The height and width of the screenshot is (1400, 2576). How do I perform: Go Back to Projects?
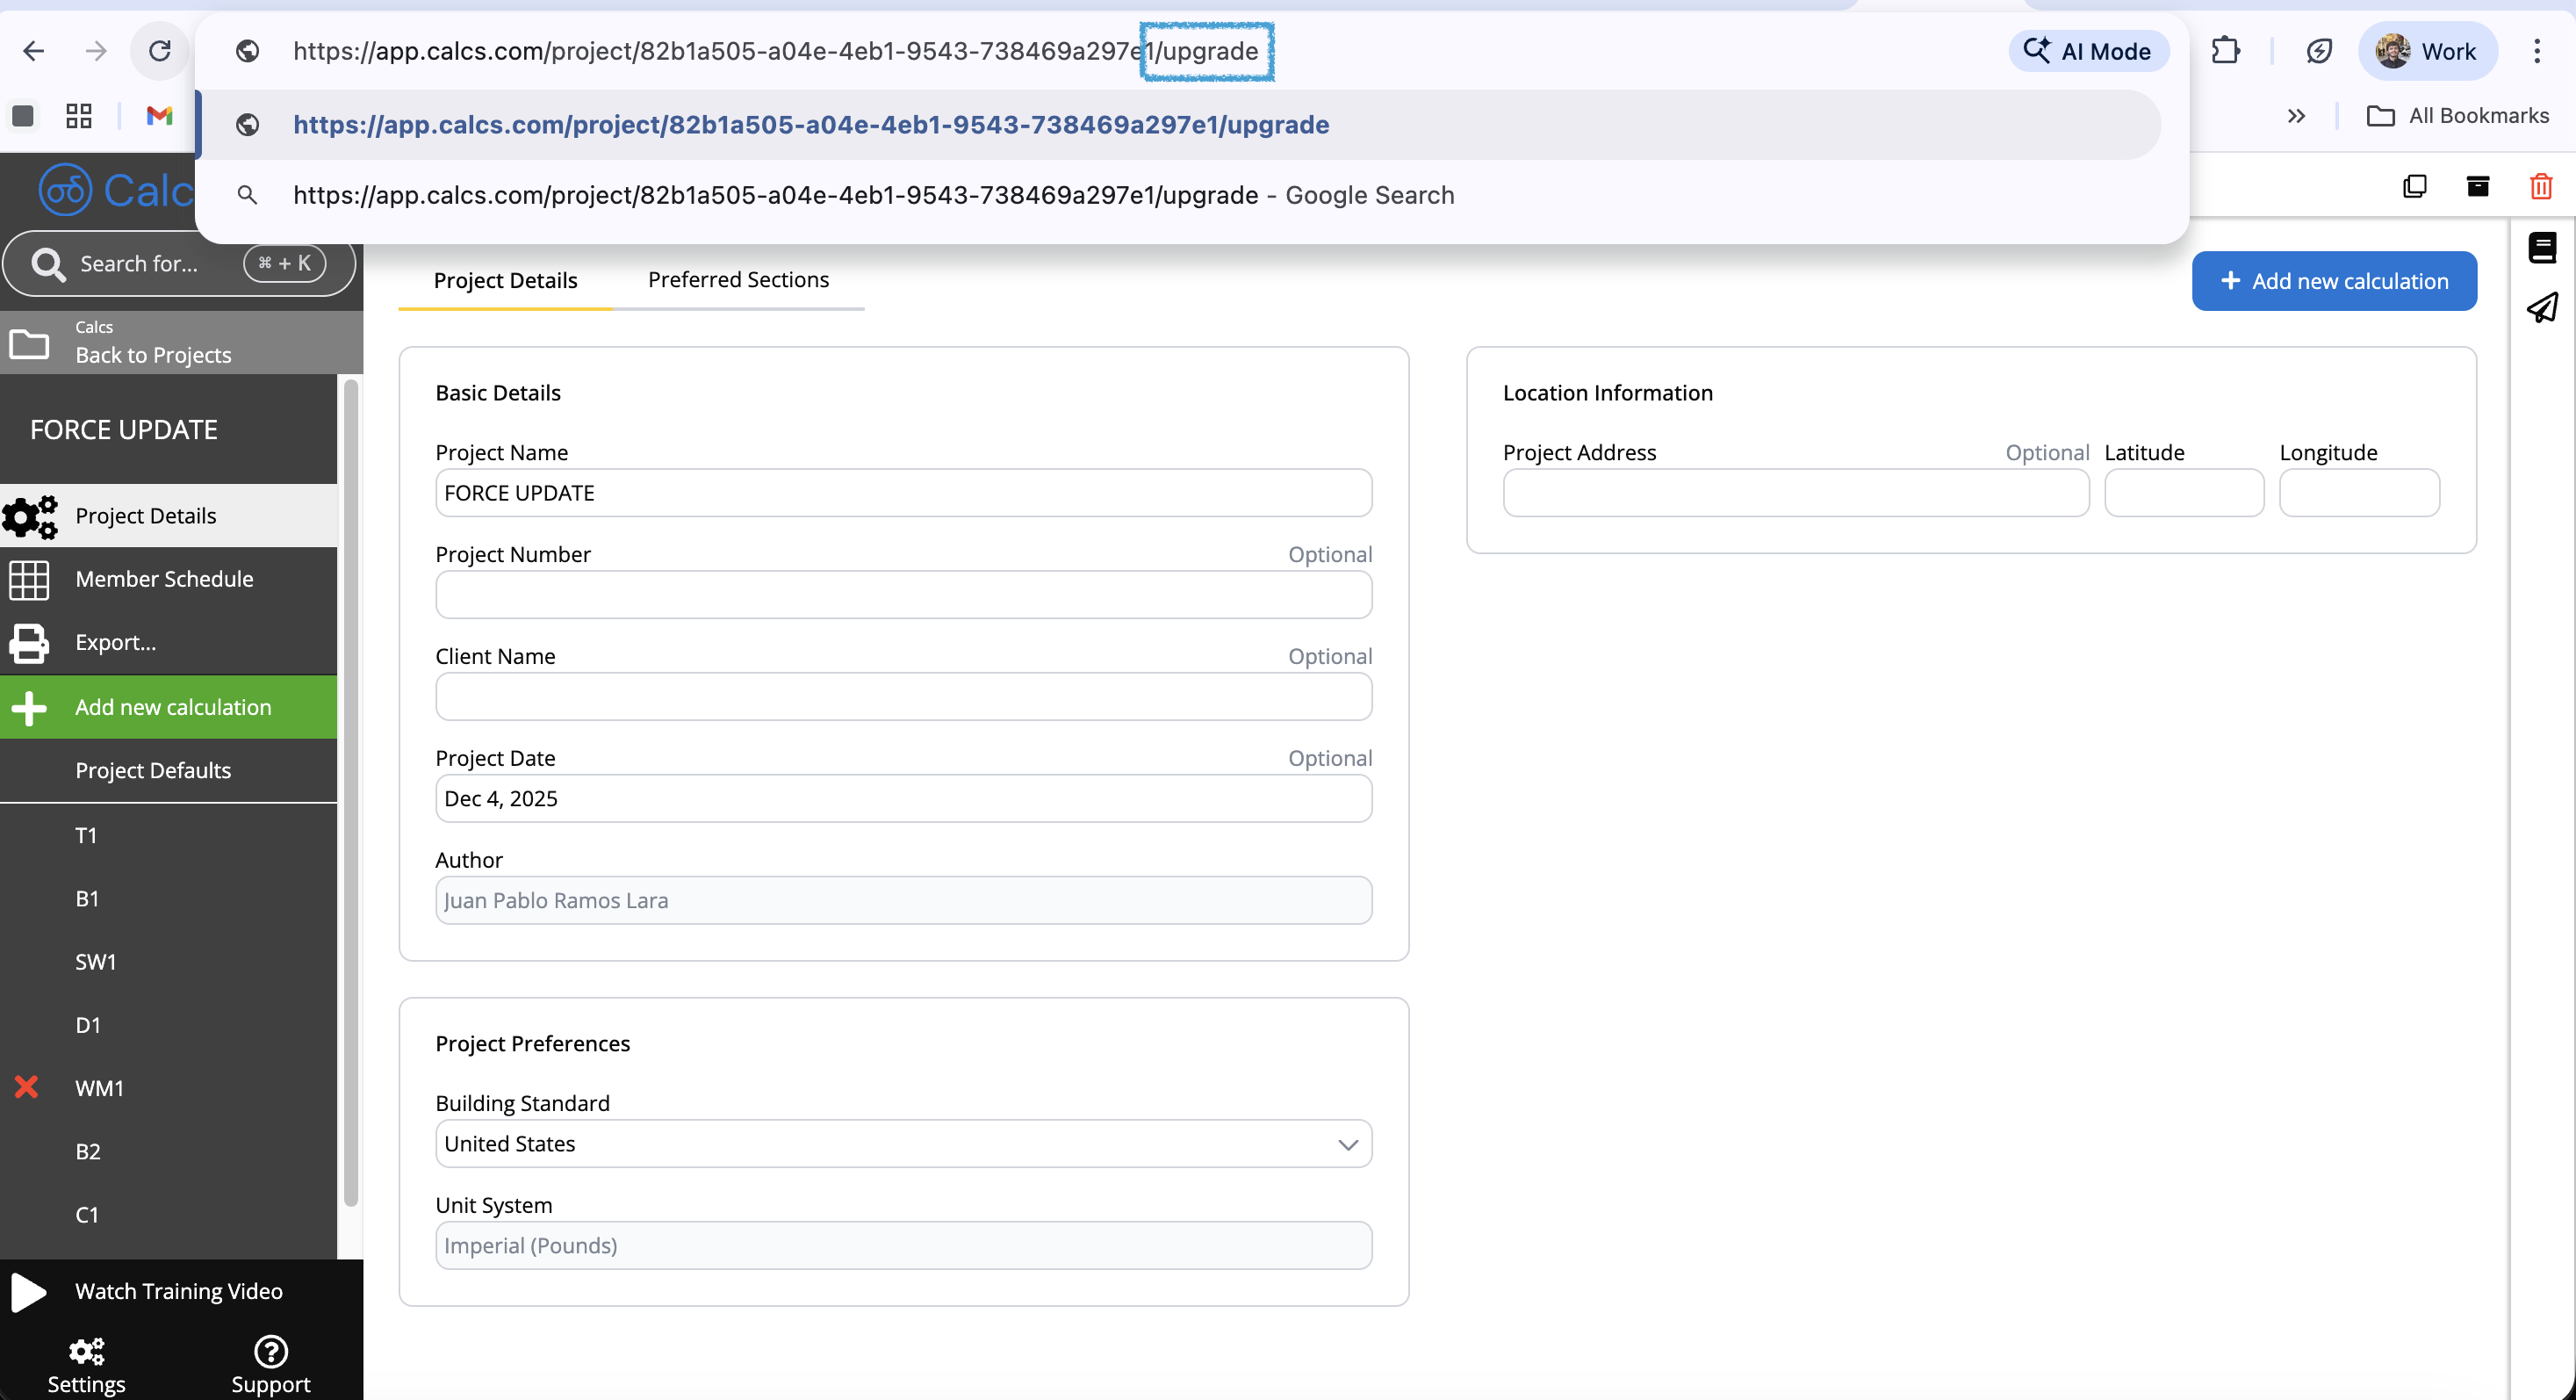coord(152,354)
